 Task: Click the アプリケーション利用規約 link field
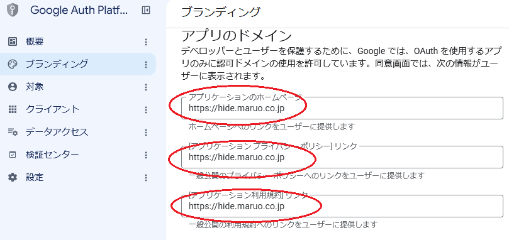[x=342, y=206]
